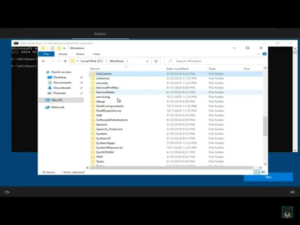Image resolution: width=300 pixels, height=225 pixels.
Task: Click the Yes button on setup screen
Action: (268, 177)
